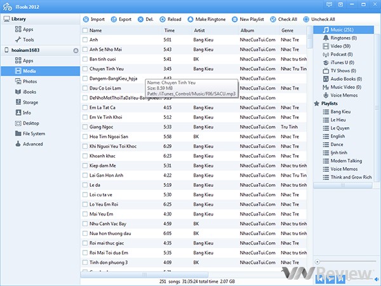381x286 pixels.
Task: Select Podcast (0) category
Action: (338, 54)
